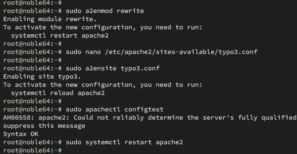
Task: Click the AH00558 warning code
Action: coord(18,118)
